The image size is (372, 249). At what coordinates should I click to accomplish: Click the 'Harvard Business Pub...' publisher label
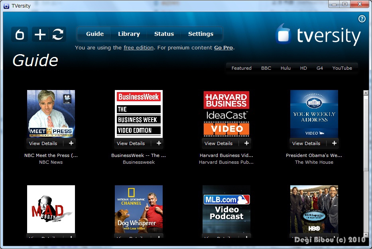click(226, 162)
